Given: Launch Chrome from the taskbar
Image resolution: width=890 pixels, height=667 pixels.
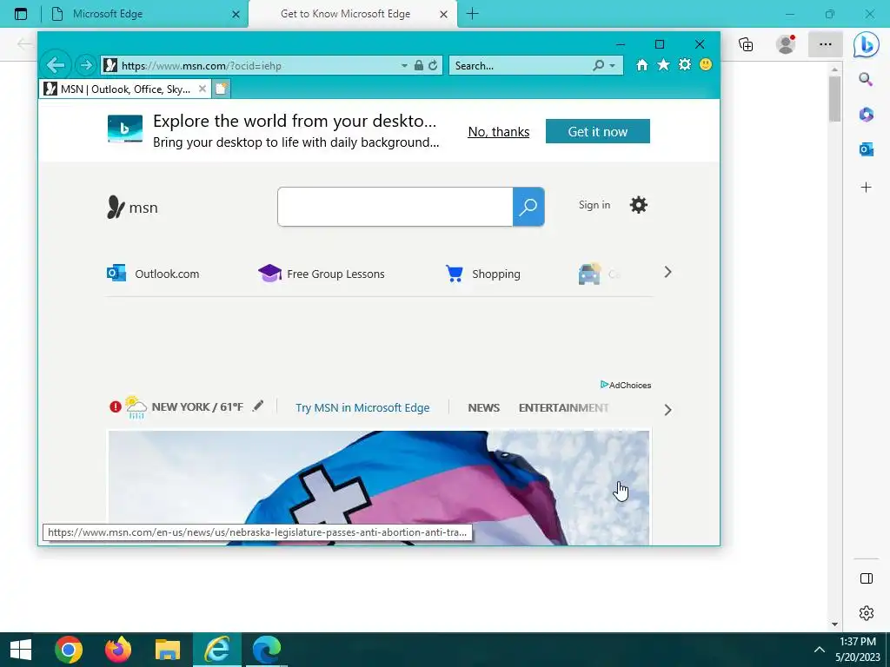Looking at the screenshot, I should [69, 650].
